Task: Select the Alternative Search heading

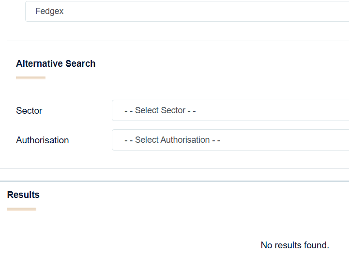Action: (x=56, y=64)
